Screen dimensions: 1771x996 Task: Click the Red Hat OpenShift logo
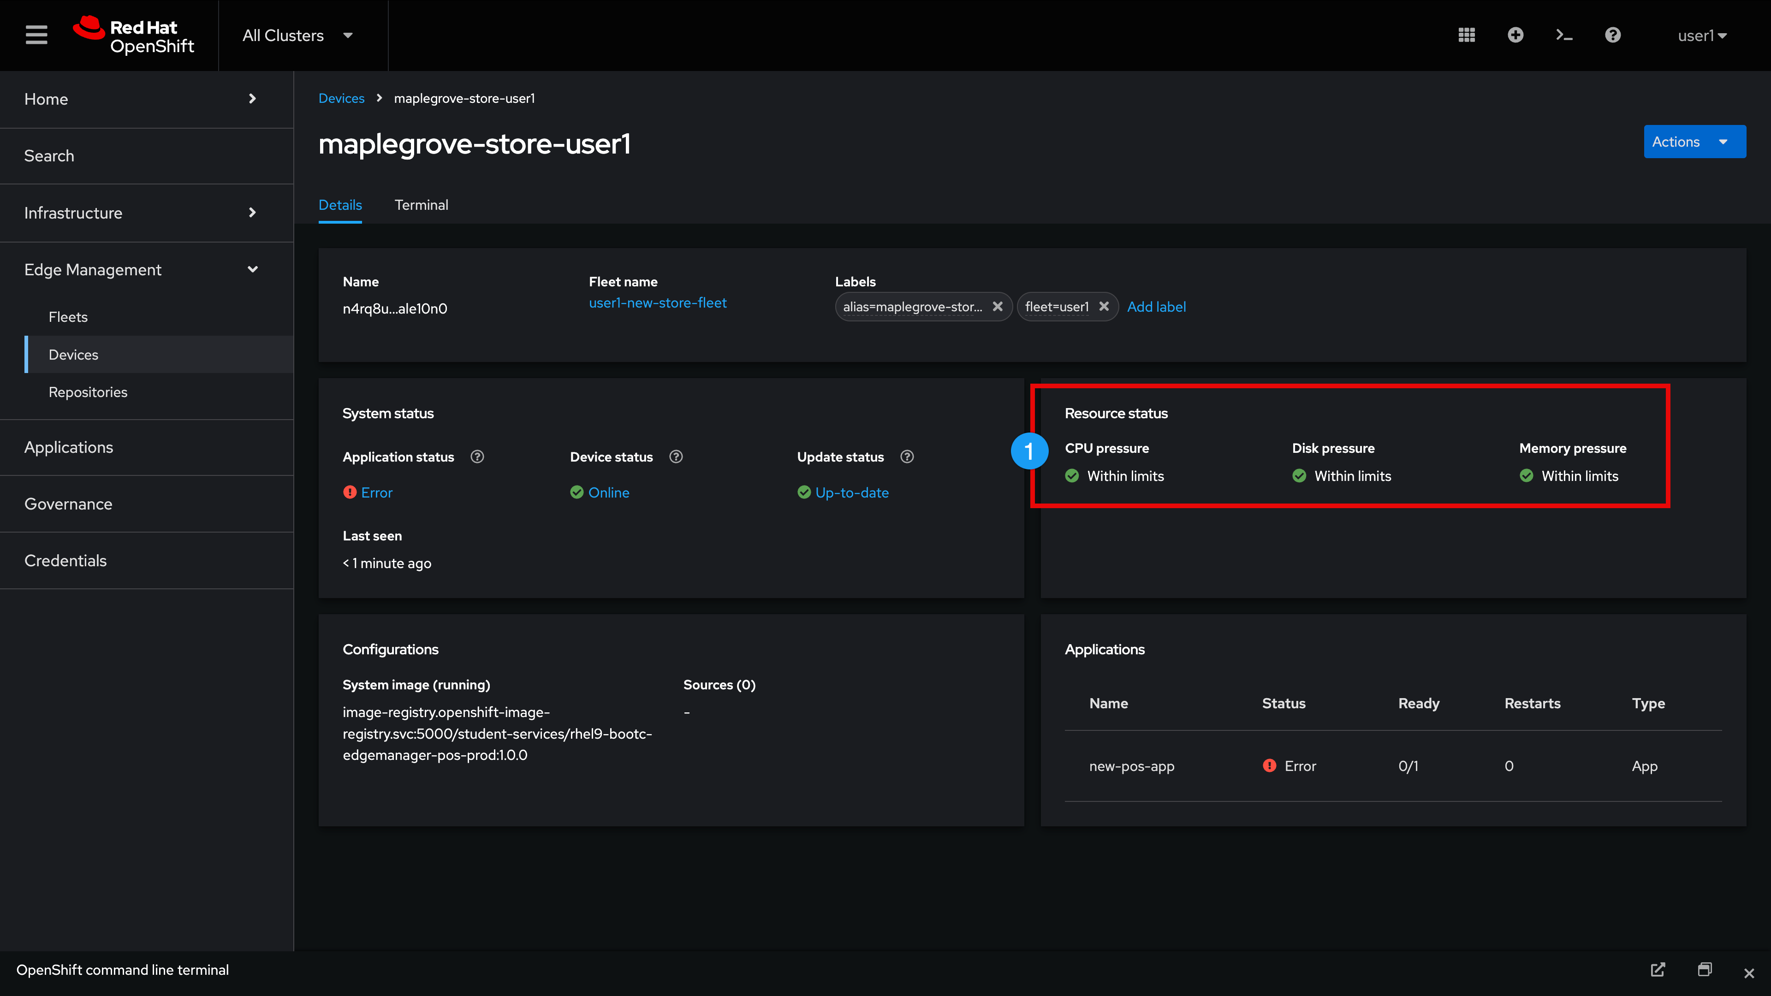tap(135, 35)
